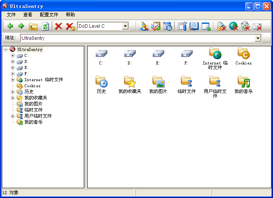Open the DoD Level C dropdown
This screenshot has width=273, height=198.
(125, 26)
